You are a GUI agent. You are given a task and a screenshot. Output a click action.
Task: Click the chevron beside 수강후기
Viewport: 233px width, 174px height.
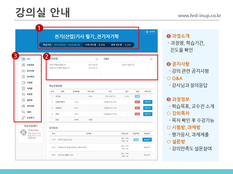click(40, 118)
